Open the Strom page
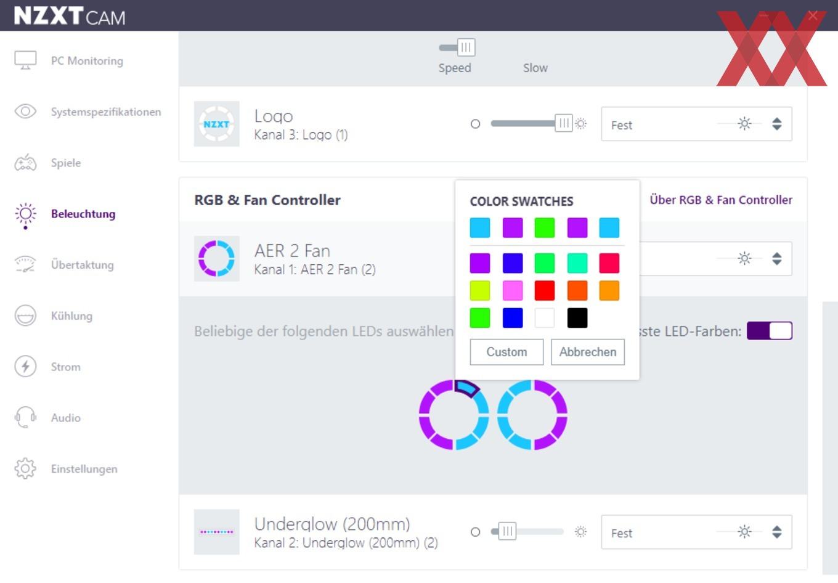Viewport: 838px width, 583px height. (65, 367)
